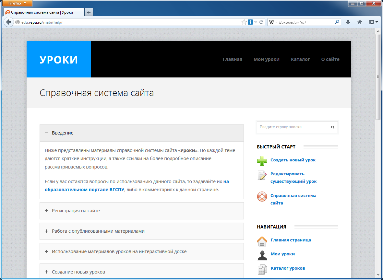Click the Введите строку поиска field
The height and width of the screenshot is (280, 383).
(x=292, y=127)
